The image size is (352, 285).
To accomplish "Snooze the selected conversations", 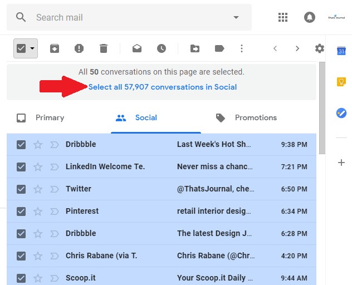I will tap(162, 48).
